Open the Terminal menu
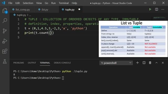 pyautogui.click(x=64, y=3)
